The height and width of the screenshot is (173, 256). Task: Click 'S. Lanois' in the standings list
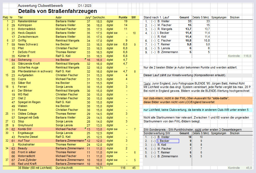(164, 48)
